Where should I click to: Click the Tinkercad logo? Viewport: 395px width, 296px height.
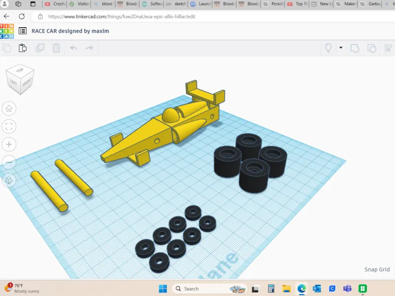pos(7,31)
